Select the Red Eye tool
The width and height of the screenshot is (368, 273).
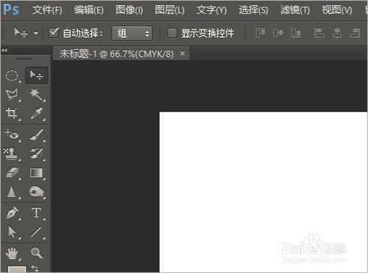pos(12,134)
